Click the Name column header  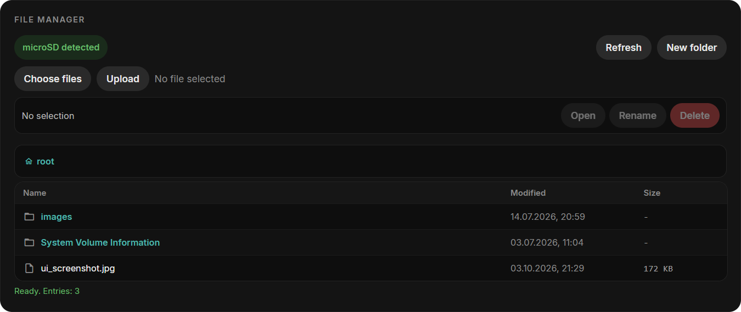tap(35, 193)
